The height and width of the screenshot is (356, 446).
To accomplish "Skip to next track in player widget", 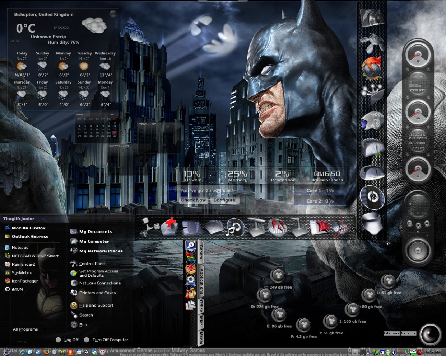I will click(427, 223).
